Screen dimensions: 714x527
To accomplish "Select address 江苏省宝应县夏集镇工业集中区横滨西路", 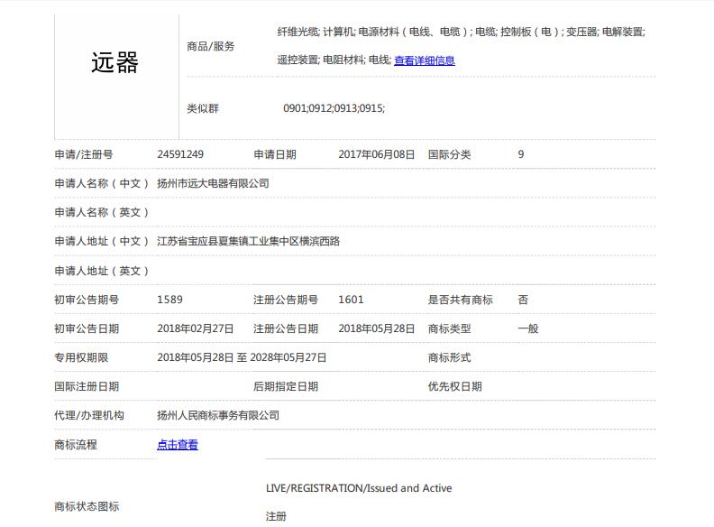I will [x=249, y=241].
